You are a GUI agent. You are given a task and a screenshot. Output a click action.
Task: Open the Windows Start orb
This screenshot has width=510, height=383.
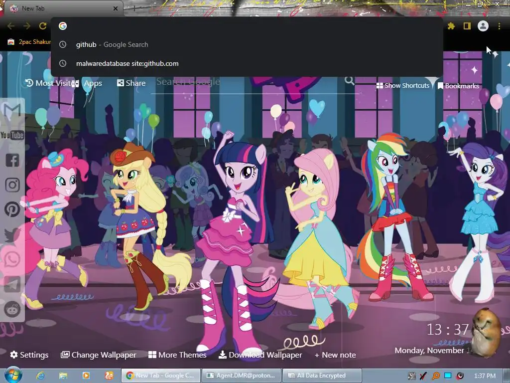pos(12,375)
